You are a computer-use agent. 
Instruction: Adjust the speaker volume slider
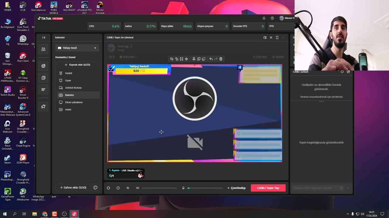pos(159,188)
